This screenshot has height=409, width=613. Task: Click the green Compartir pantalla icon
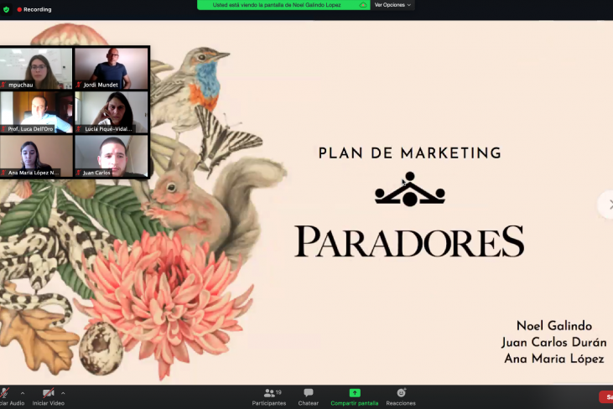(354, 392)
